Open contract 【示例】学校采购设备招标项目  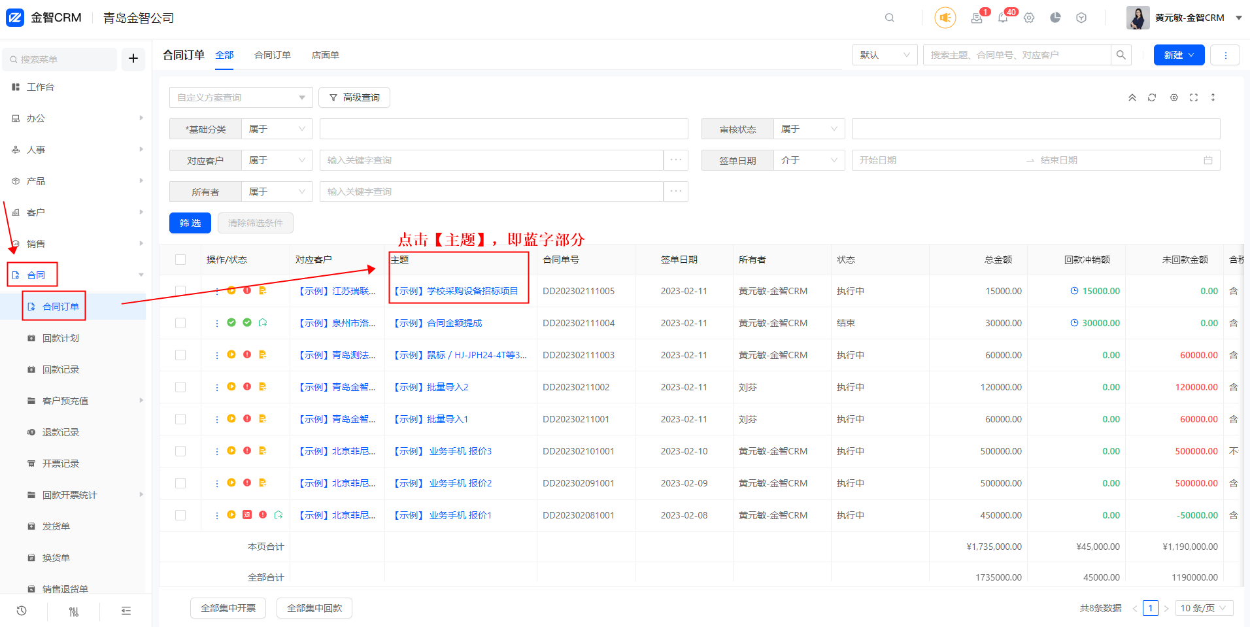[455, 291]
